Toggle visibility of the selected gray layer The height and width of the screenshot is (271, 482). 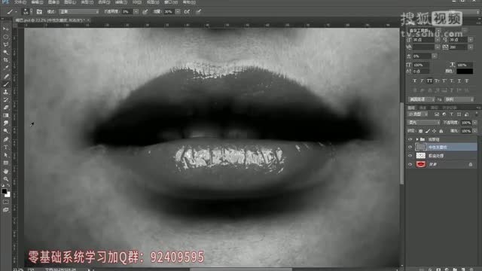[x=410, y=148]
